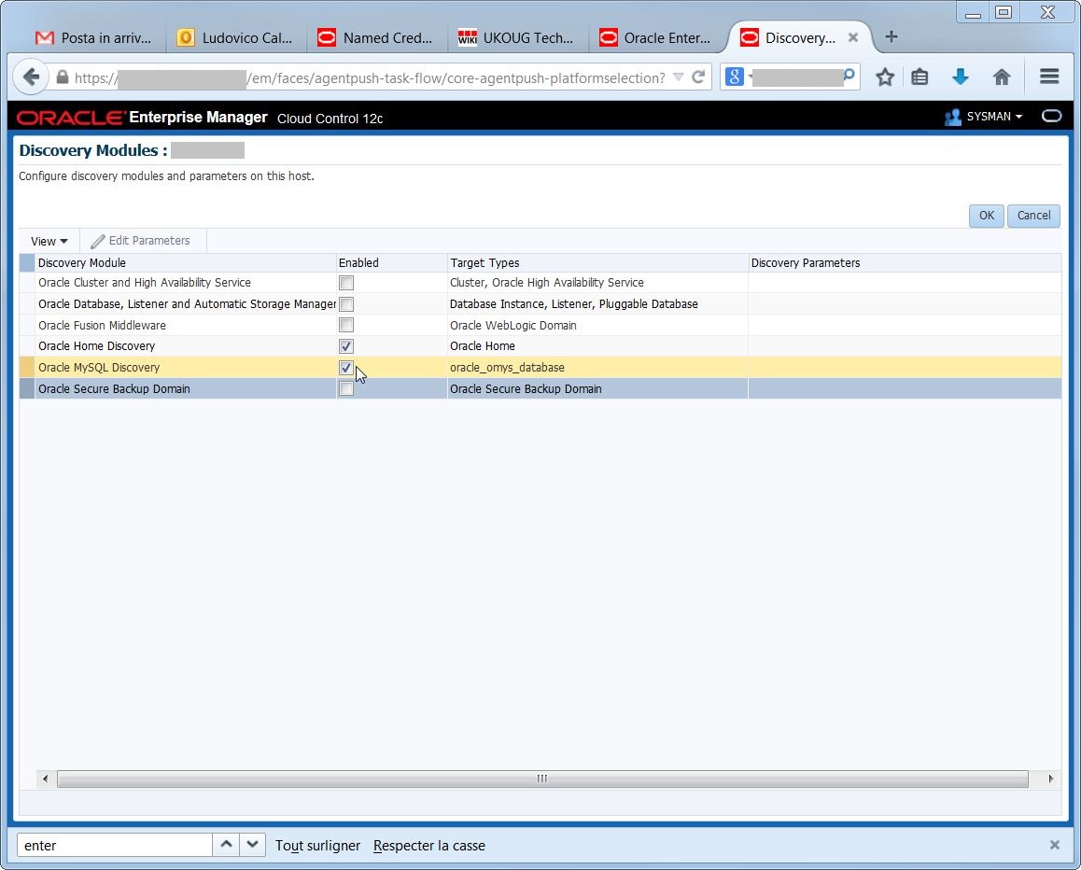The height and width of the screenshot is (870, 1081).
Task: Maximize the browser window
Action: click(x=1004, y=12)
